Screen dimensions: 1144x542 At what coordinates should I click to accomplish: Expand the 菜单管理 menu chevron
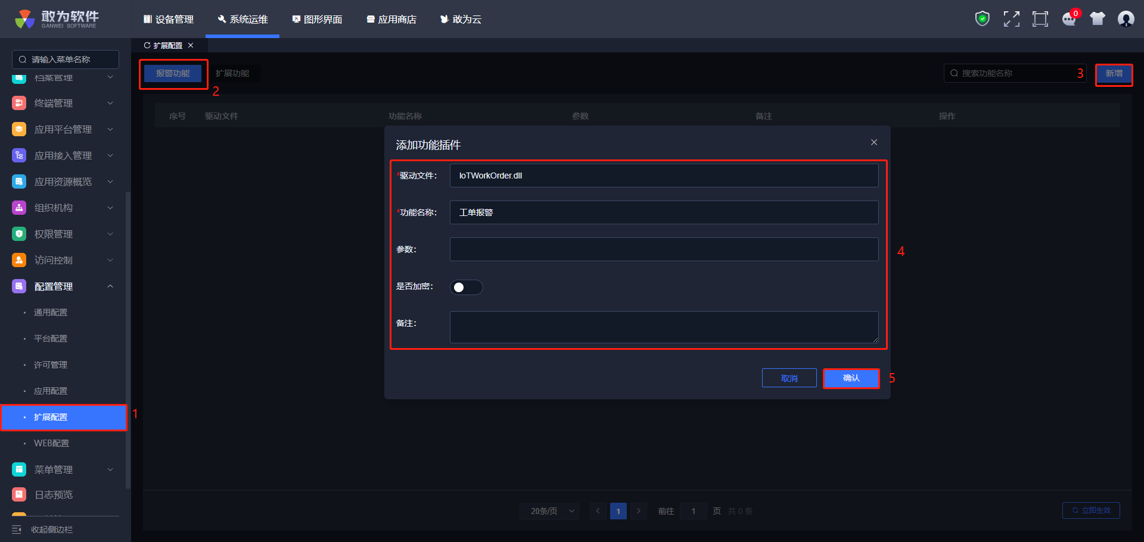click(110, 469)
